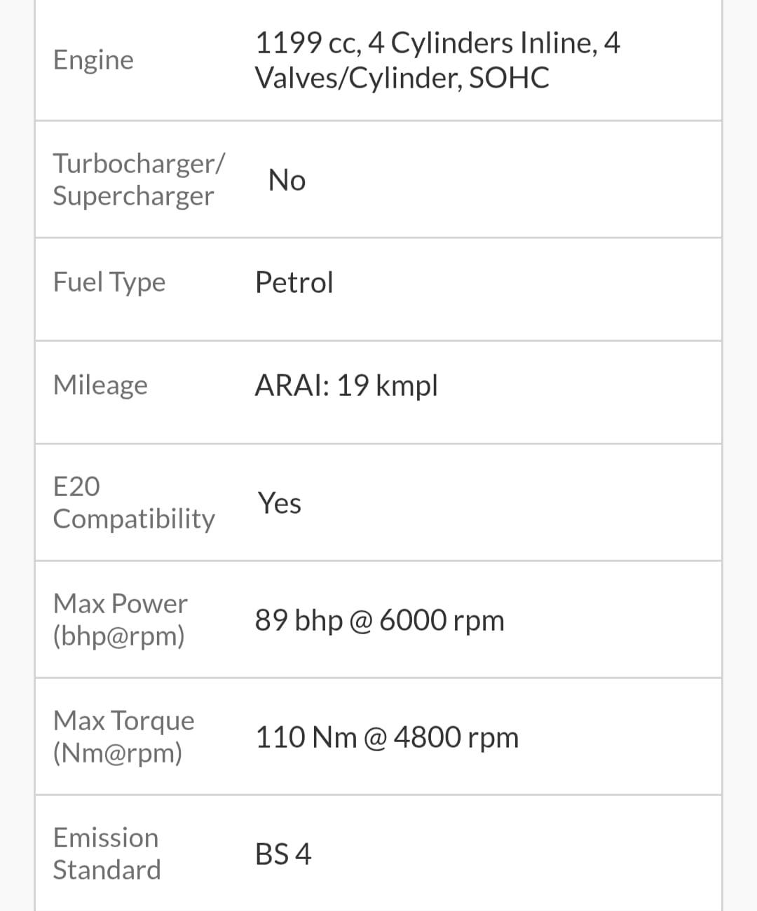Click the Engine row label
Screen dimensions: 757x911
[x=93, y=60]
